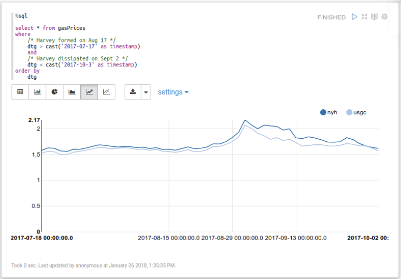Download the query results data

coord(133,92)
